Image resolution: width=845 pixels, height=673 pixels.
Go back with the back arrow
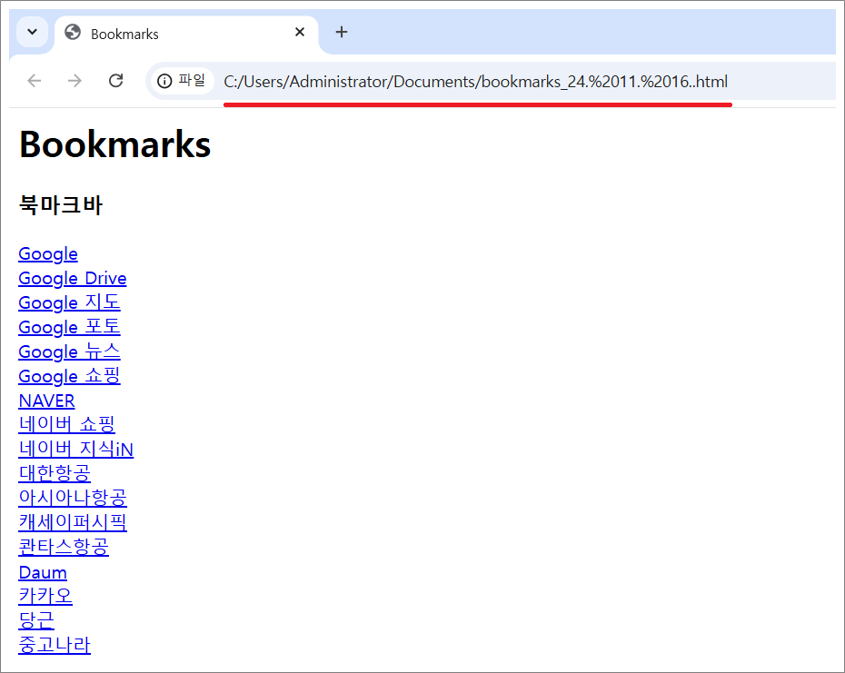point(35,81)
